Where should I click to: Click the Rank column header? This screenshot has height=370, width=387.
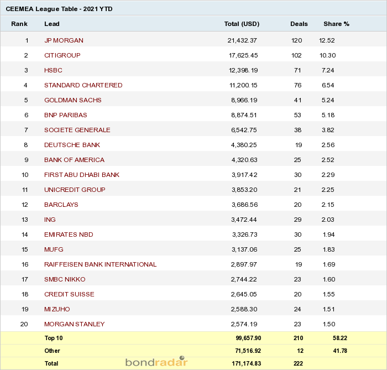tap(19, 24)
